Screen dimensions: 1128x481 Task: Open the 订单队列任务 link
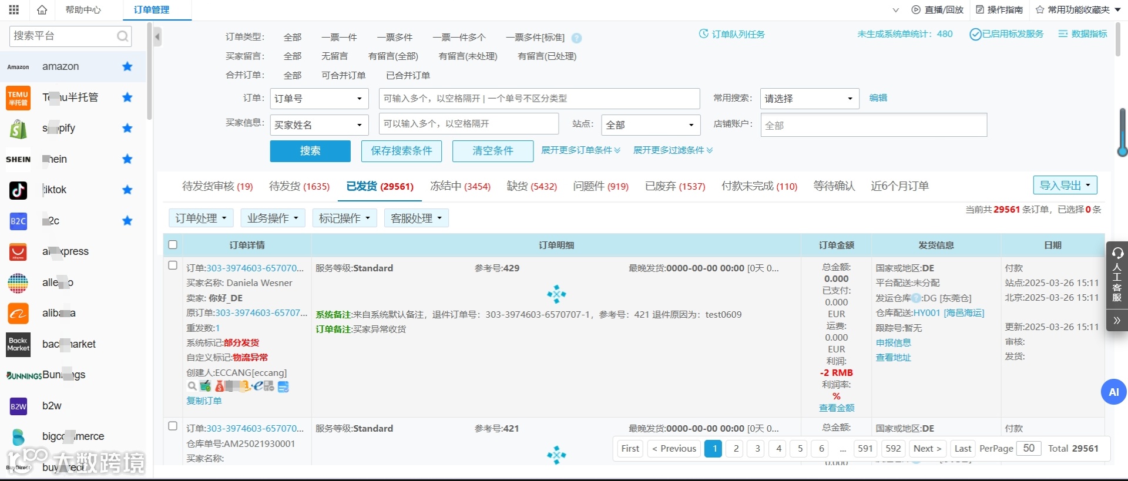[732, 35]
